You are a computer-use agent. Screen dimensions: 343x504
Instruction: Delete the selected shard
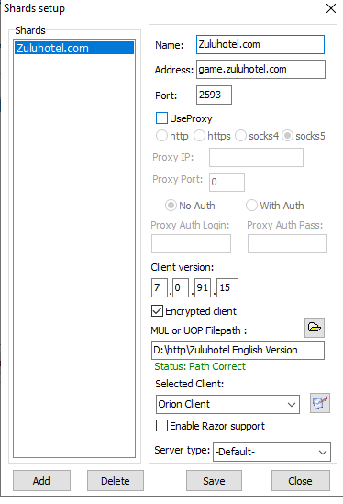coord(116,481)
